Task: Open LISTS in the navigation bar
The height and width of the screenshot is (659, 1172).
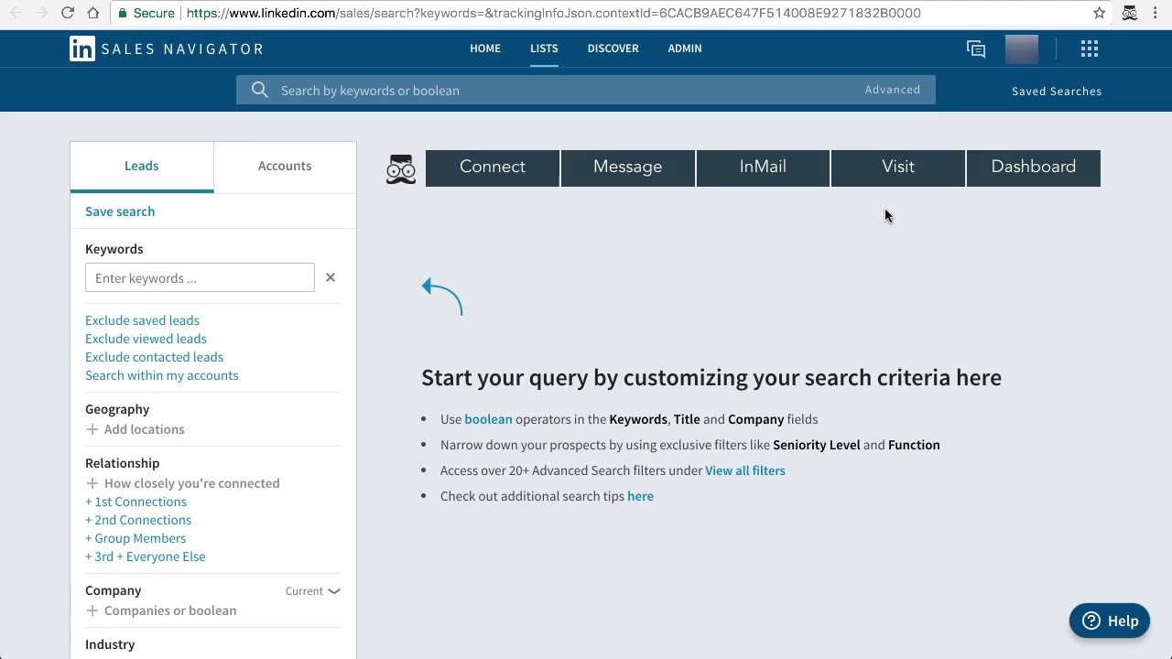Action: click(544, 49)
